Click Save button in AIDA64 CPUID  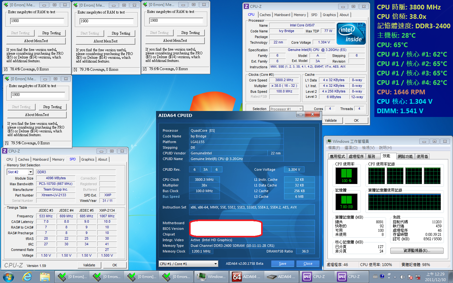tap(282, 264)
